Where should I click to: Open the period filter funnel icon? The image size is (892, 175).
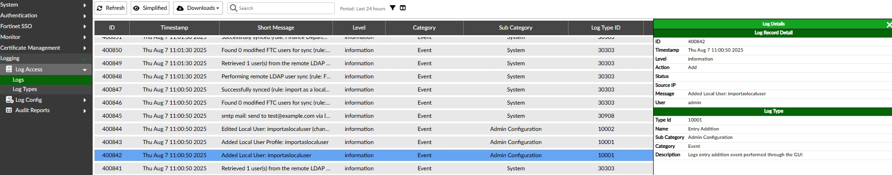(x=393, y=8)
